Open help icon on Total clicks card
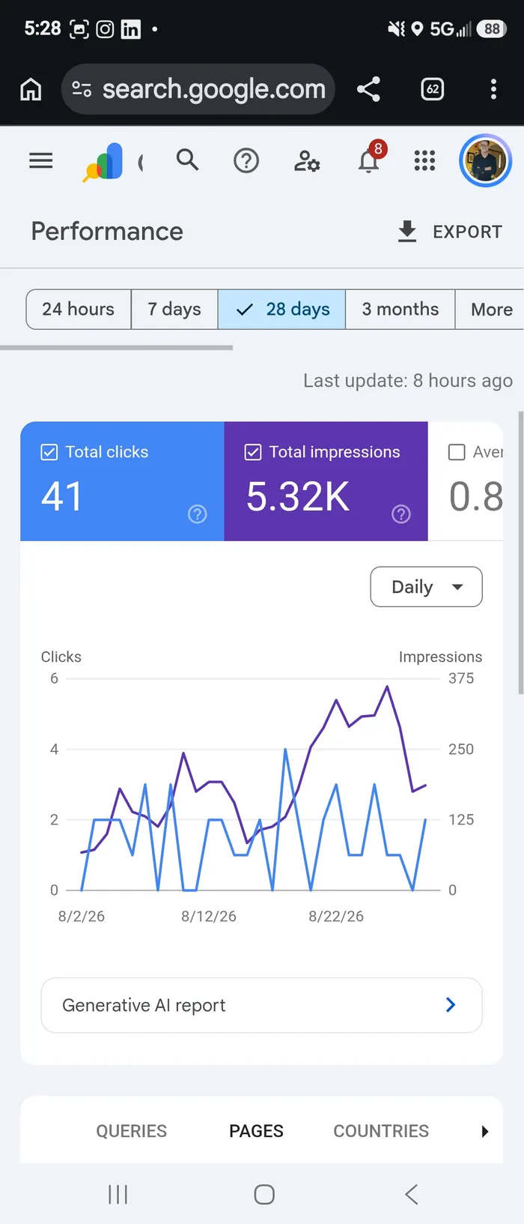 click(198, 514)
